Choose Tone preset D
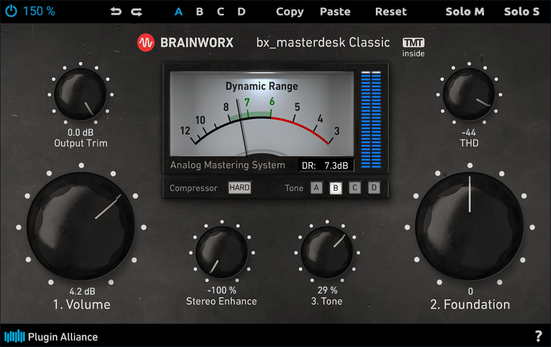Screen dimensions: 551x347 [374, 187]
